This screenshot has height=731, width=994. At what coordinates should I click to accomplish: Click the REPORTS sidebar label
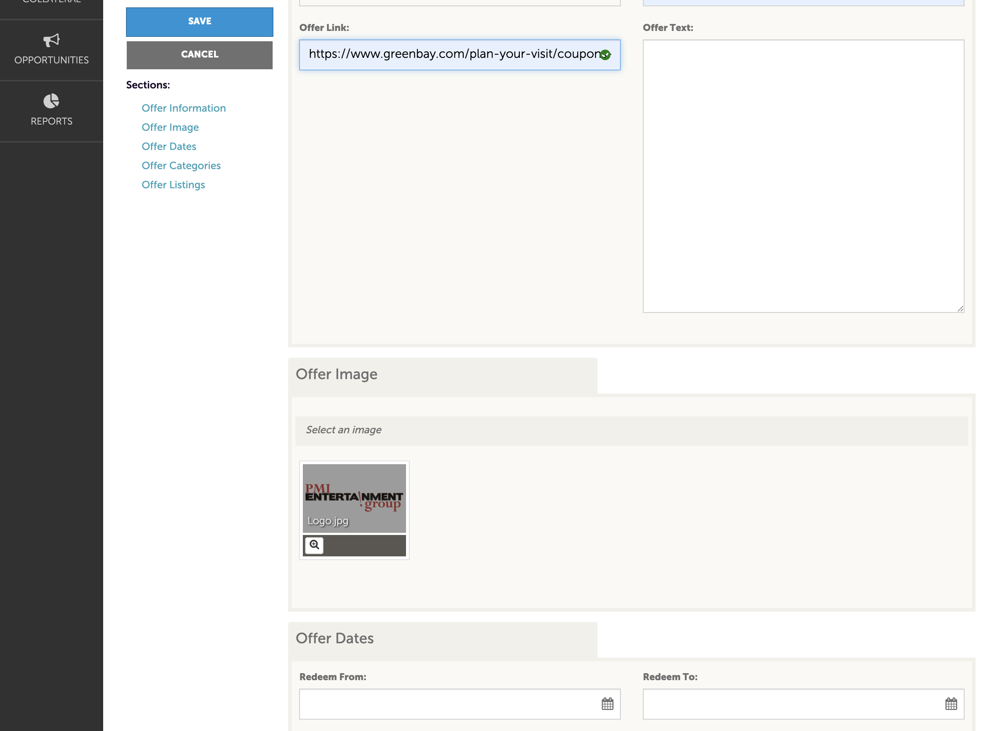click(x=51, y=121)
